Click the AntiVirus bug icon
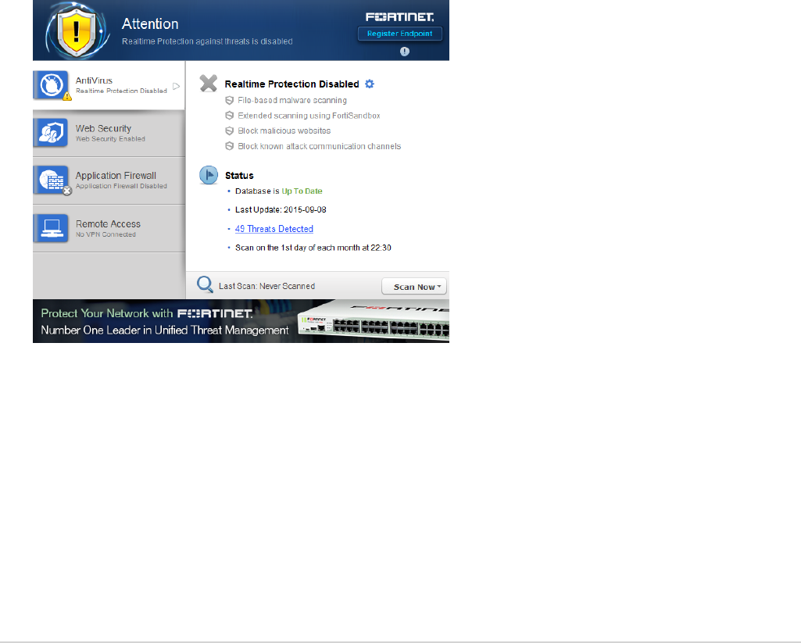The height and width of the screenshot is (643, 801). 51,85
